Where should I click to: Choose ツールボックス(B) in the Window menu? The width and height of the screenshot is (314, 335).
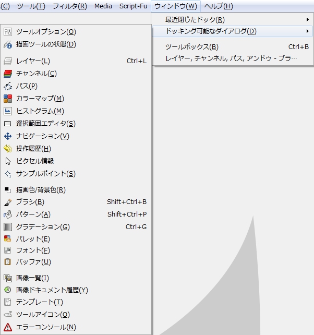233,47
